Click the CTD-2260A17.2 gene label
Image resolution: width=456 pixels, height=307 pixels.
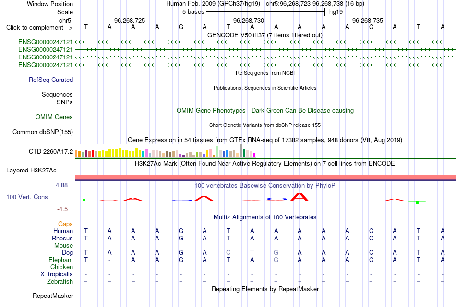(51, 151)
